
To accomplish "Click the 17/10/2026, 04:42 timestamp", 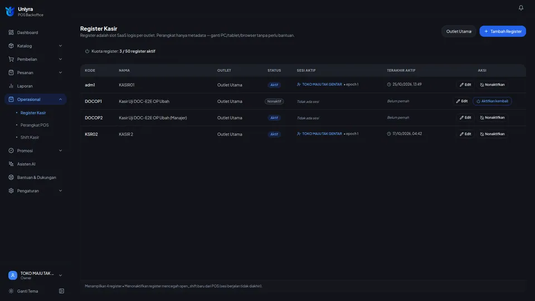I will pos(407,134).
